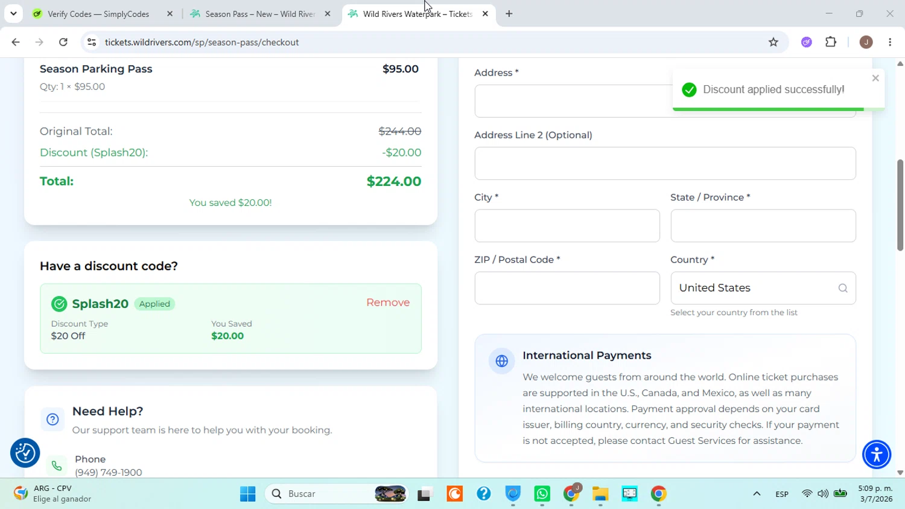Click the page vertical scrollbar thumb
Viewport: 905px width, 509px height.
click(x=900, y=205)
